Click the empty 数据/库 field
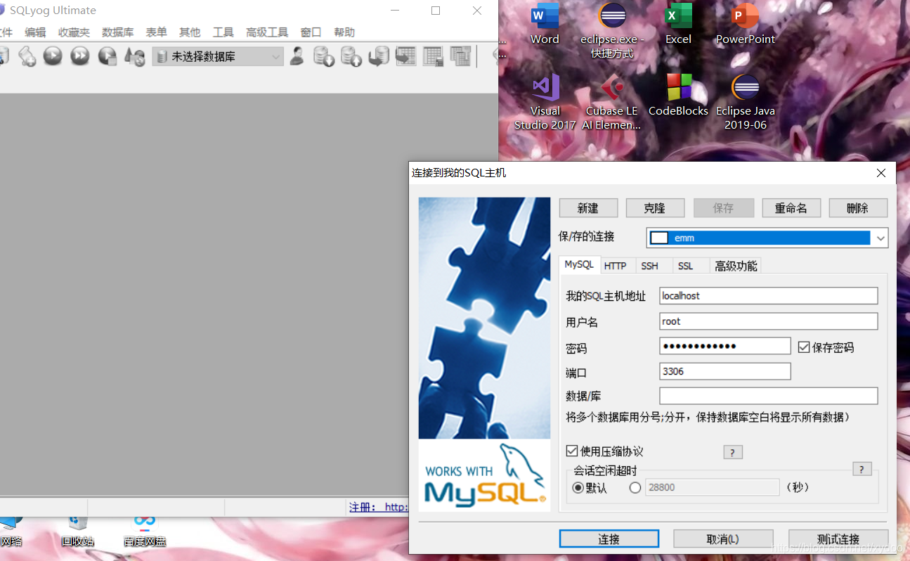Screen dimensions: 910x561 pyautogui.click(x=769, y=396)
